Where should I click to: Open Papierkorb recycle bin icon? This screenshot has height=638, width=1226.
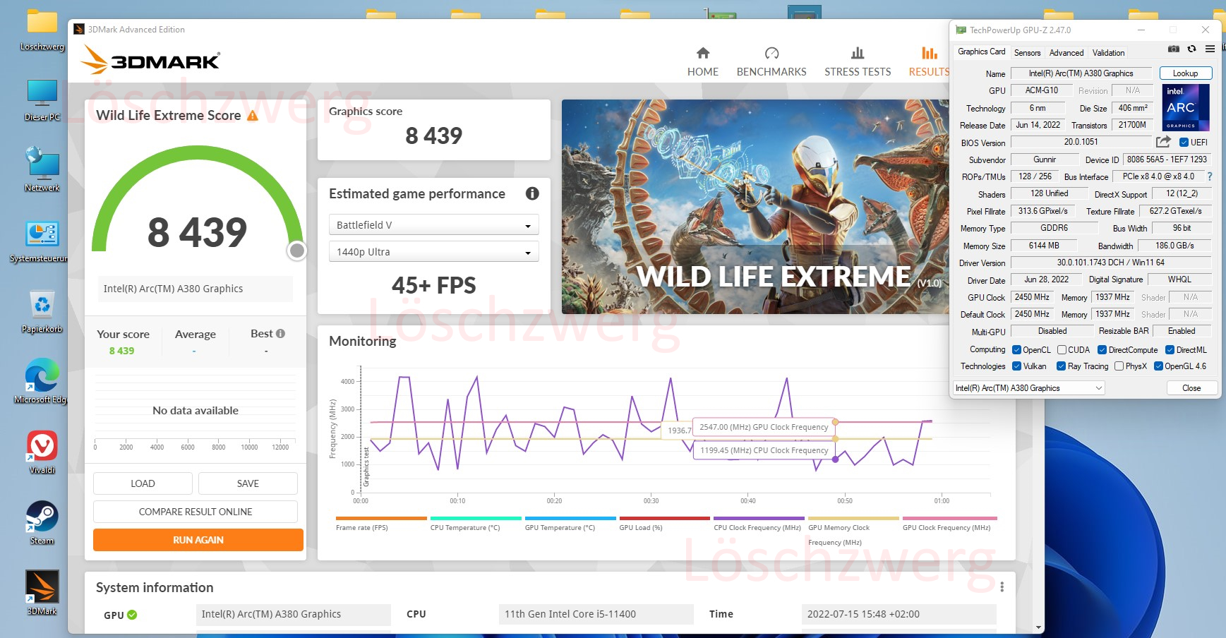pos(42,312)
